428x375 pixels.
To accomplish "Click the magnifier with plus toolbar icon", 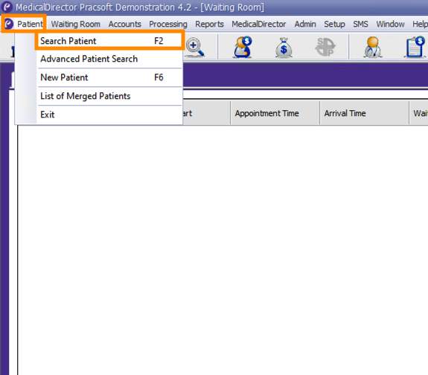I will pyautogui.click(x=195, y=47).
